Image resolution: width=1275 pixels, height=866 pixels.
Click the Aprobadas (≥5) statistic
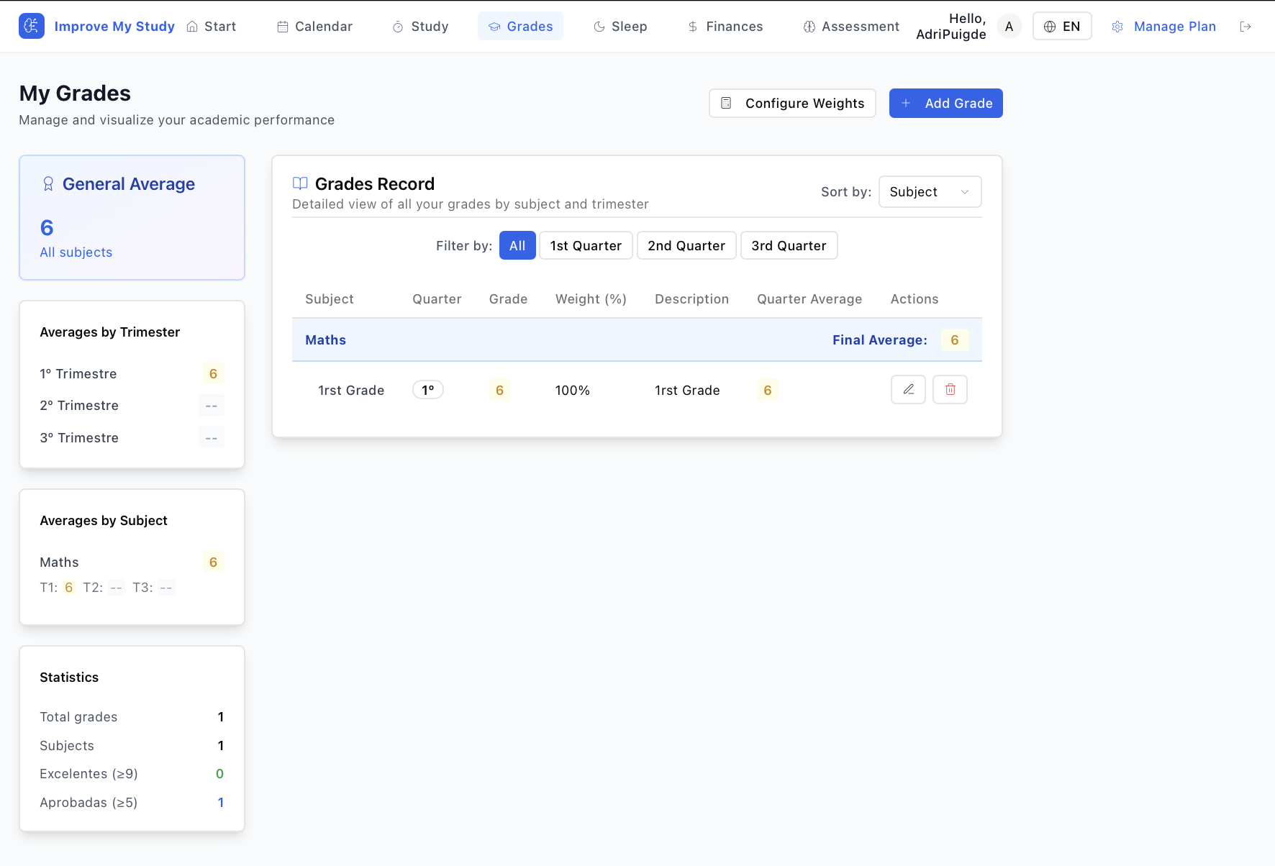[x=132, y=803]
